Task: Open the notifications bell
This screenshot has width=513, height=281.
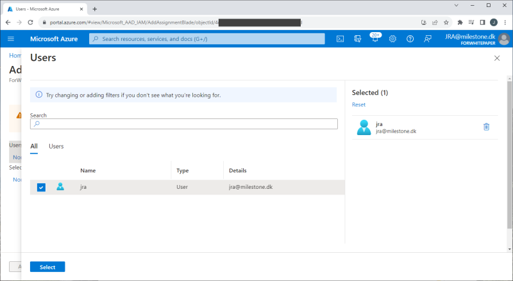Action: (375, 39)
